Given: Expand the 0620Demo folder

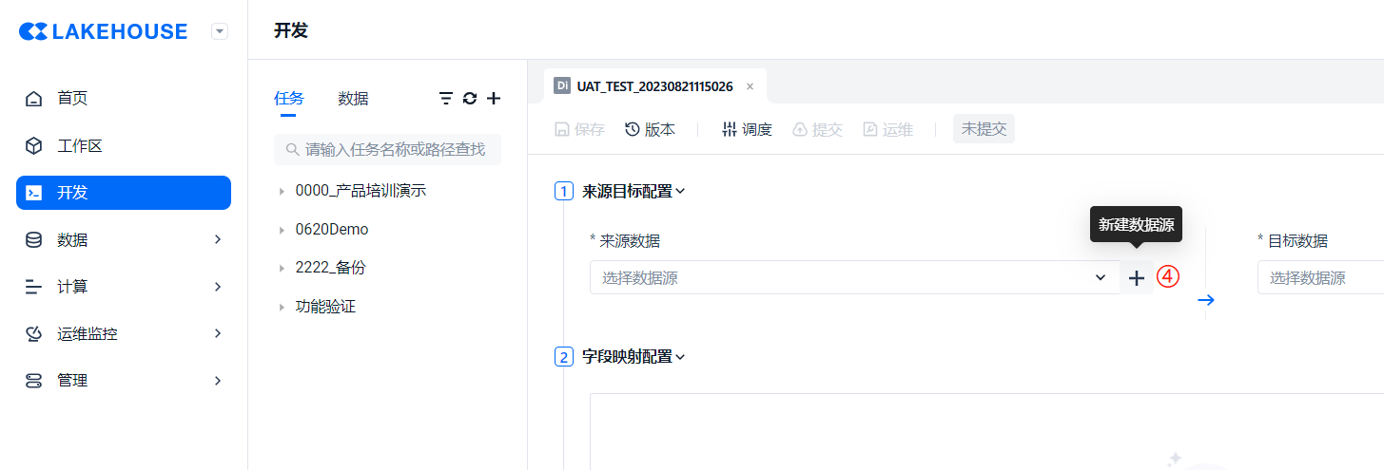Looking at the screenshot, I should (x=282, y=230).
